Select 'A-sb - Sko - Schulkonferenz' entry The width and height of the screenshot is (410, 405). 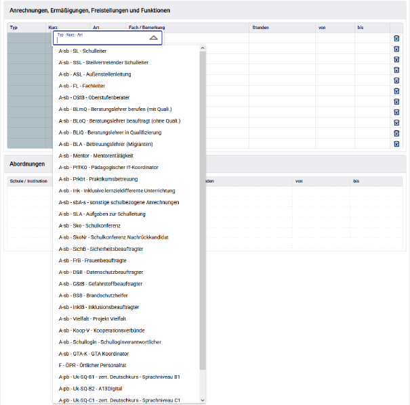[x=89, y=225]
